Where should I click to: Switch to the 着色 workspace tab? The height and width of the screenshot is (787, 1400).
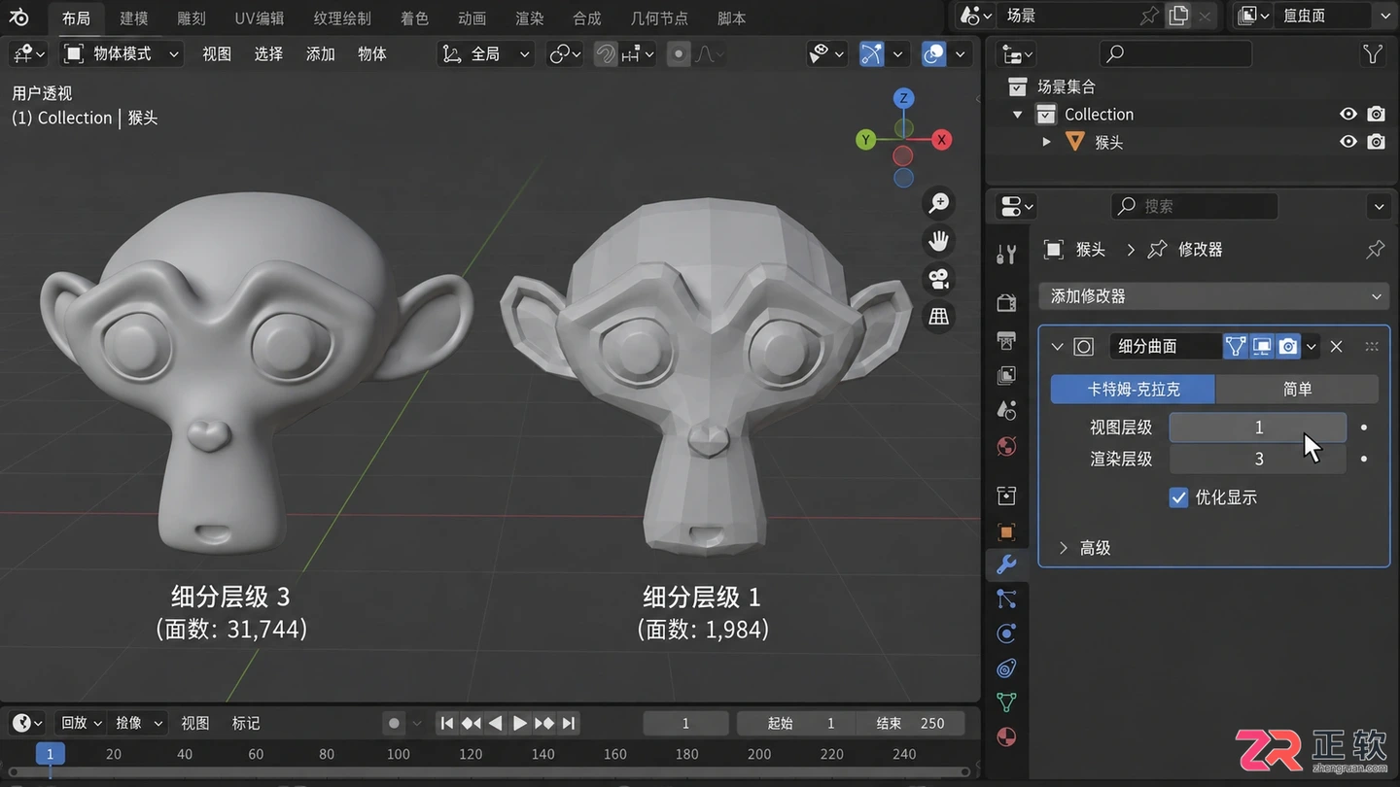[x=414, y=18]
